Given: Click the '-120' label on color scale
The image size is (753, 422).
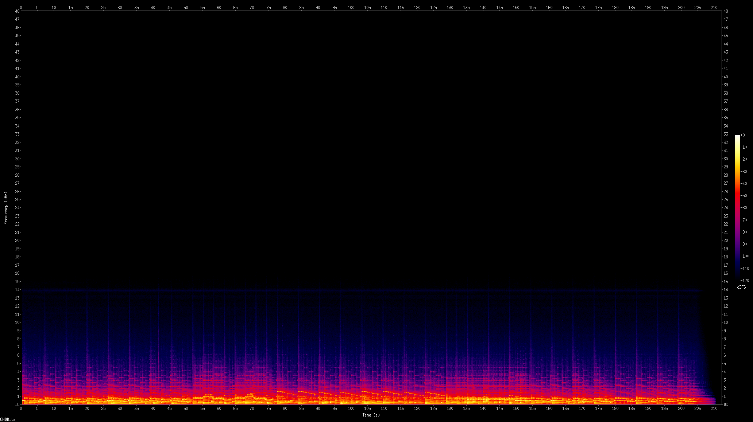Looking at the screenshot, I should click(745, 281).
